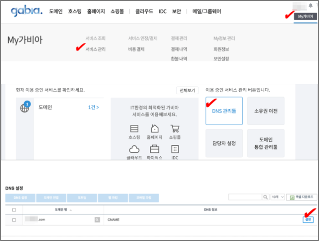
Task: Open the 메일/그룹웨어 top menu
Action: 207,11
